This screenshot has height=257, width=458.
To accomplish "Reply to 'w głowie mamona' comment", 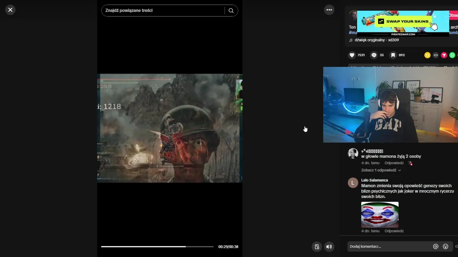I will (394, 163).
